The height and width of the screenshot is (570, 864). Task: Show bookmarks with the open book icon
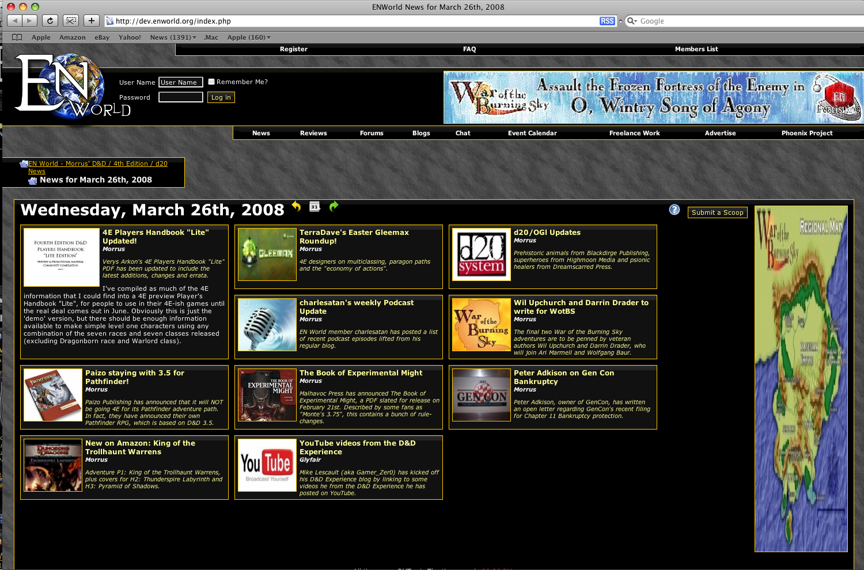17,37
